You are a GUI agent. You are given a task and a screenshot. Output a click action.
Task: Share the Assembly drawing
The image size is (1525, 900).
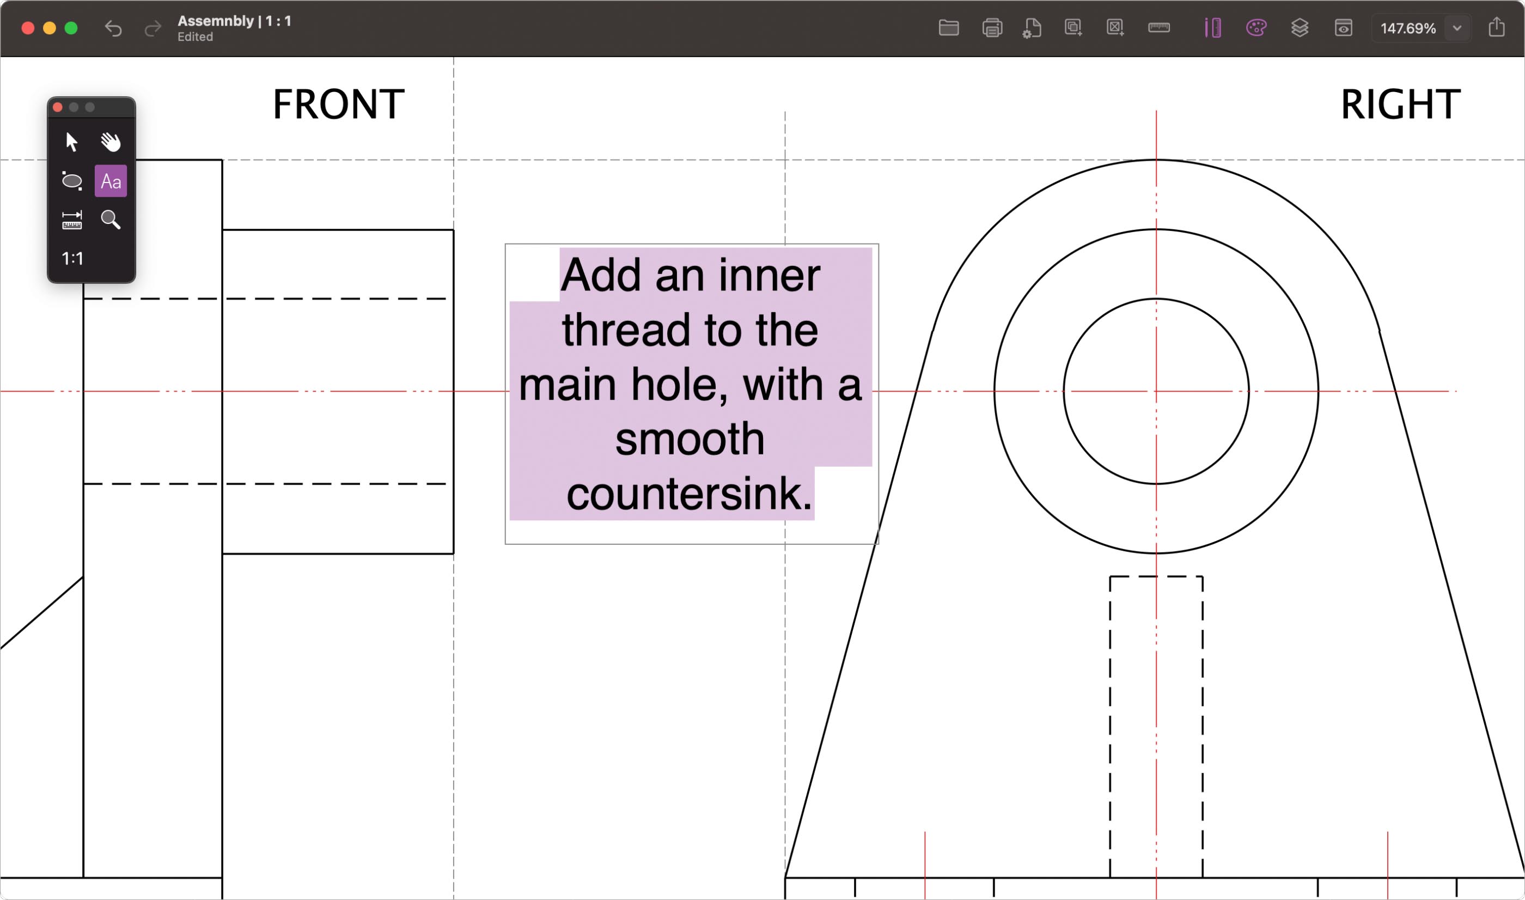1496,28
